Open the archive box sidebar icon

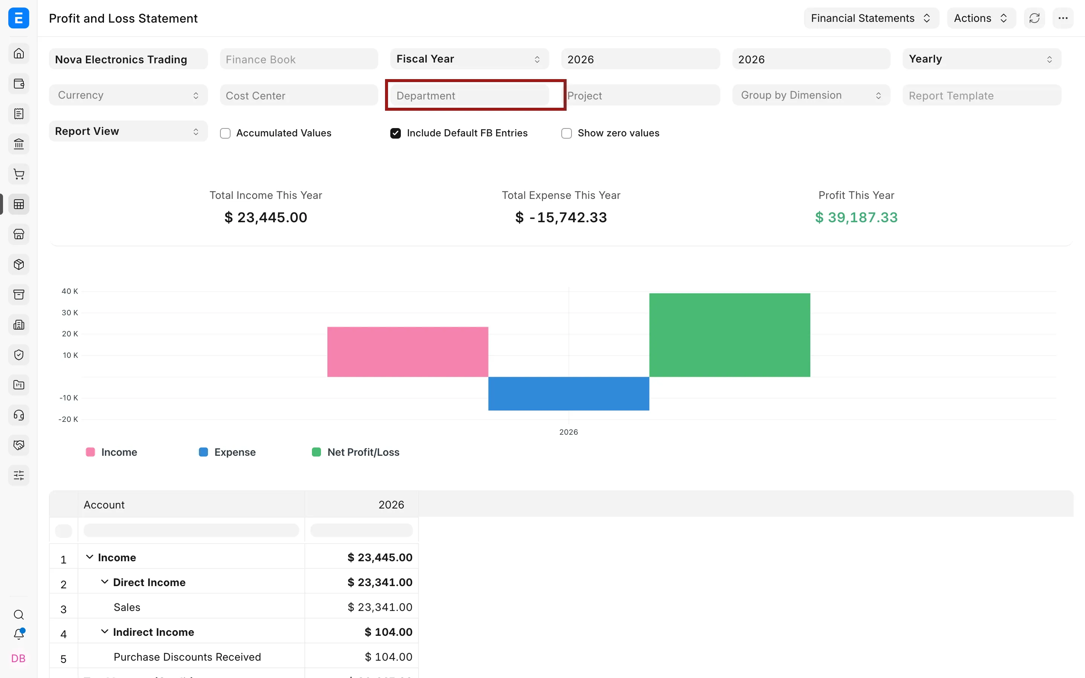[18, 295]
